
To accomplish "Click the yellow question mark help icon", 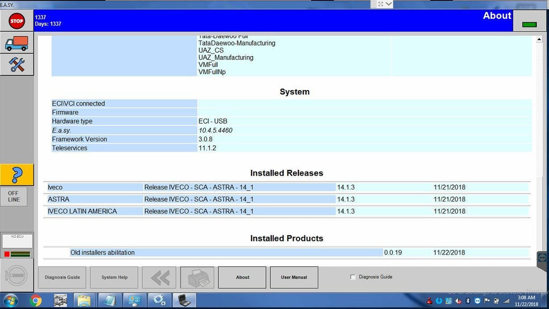I will (17, 175).
